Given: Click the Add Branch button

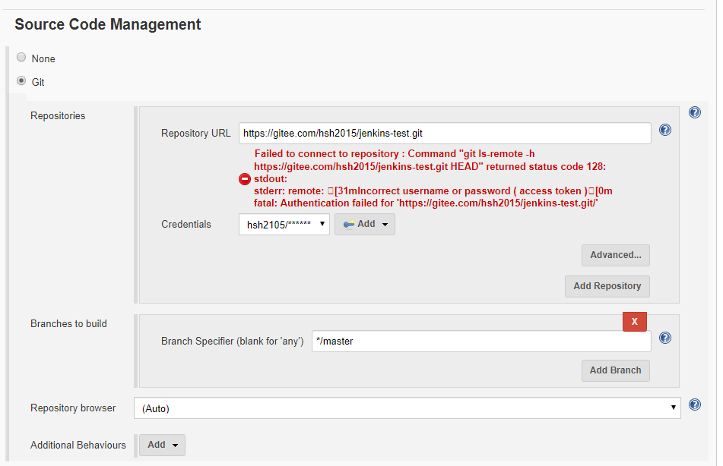Looking at the screenshot, I should pyautogui.click(x=616, y=370).
